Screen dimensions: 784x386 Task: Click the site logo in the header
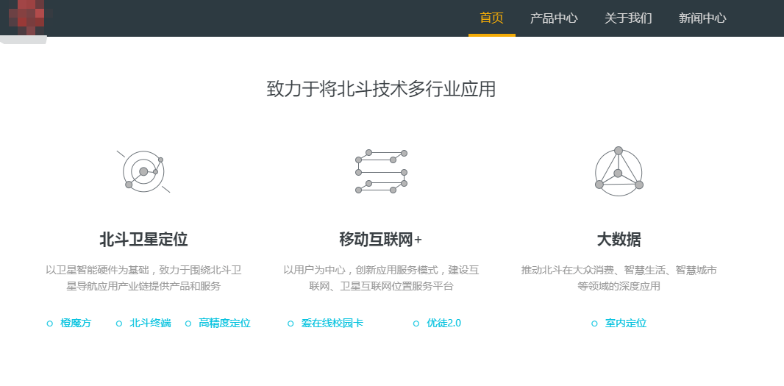pos(26,19)
